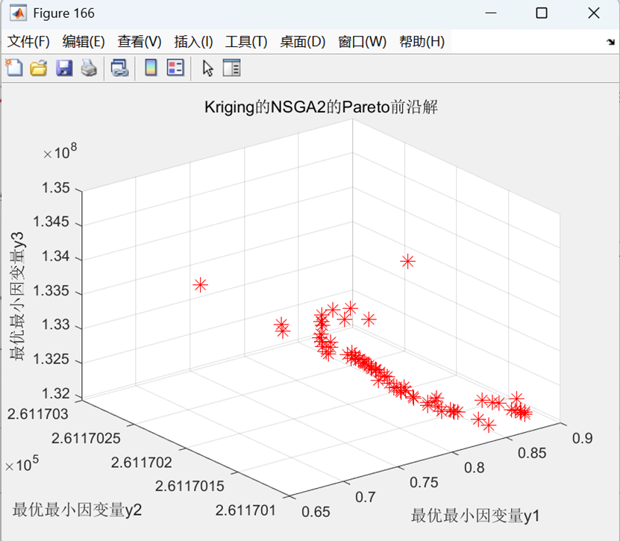Click the New Figure toolbar icon
Viewport: 620px width, 541px height.
pos(14,68)
